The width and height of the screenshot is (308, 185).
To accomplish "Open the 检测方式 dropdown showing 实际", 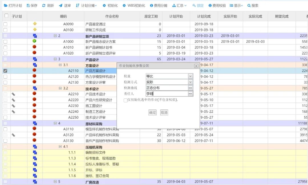I will tap(190, 82).
